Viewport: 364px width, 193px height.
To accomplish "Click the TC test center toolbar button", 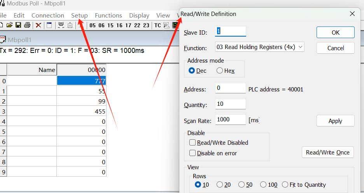I will (x=157, y=25).
